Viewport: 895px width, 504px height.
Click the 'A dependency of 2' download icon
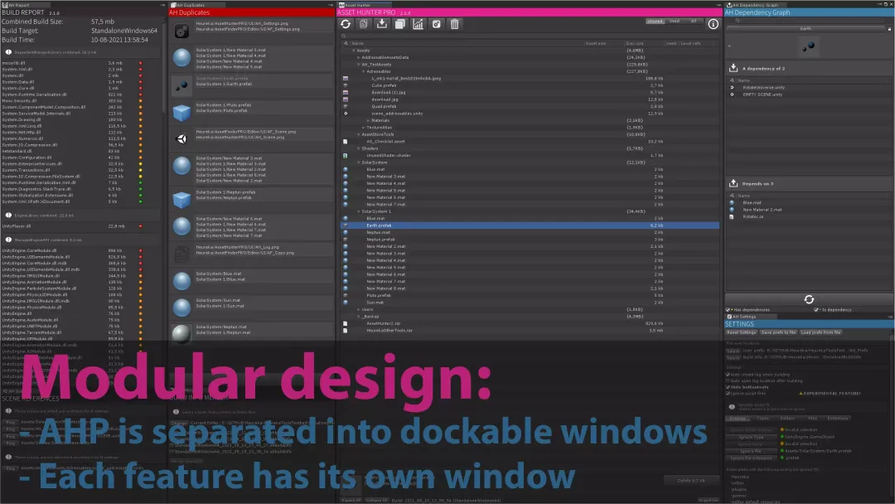(x=733, y=68)
